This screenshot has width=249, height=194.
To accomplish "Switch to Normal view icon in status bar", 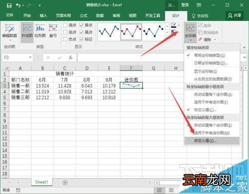I will (x=159, y=190).
